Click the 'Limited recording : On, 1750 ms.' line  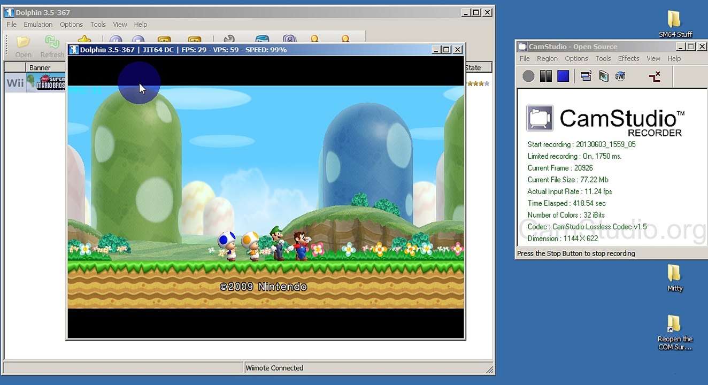[x=574, y=156]
